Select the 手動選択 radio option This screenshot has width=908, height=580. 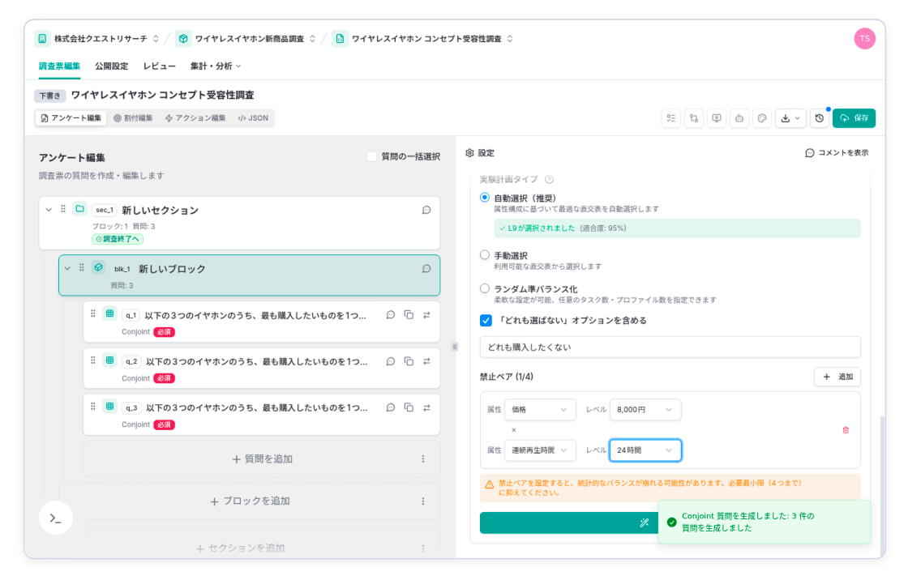pyautogui.click(x=485, y=254)
